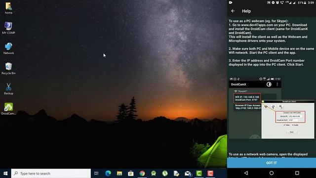The width and height of the screenshot is (316, 178).
Task: Open the document taskbar icon beside uTorrent
Action: (x=176, y=174)
